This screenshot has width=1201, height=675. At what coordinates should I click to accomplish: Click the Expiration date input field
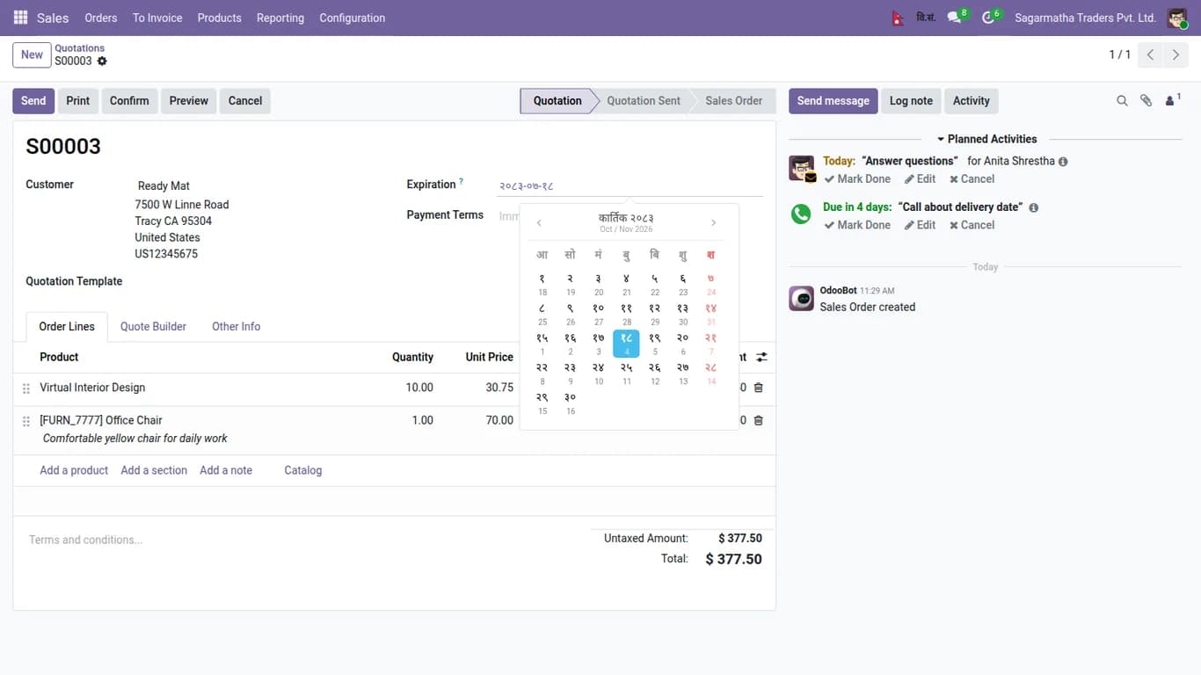pos(630,185)
